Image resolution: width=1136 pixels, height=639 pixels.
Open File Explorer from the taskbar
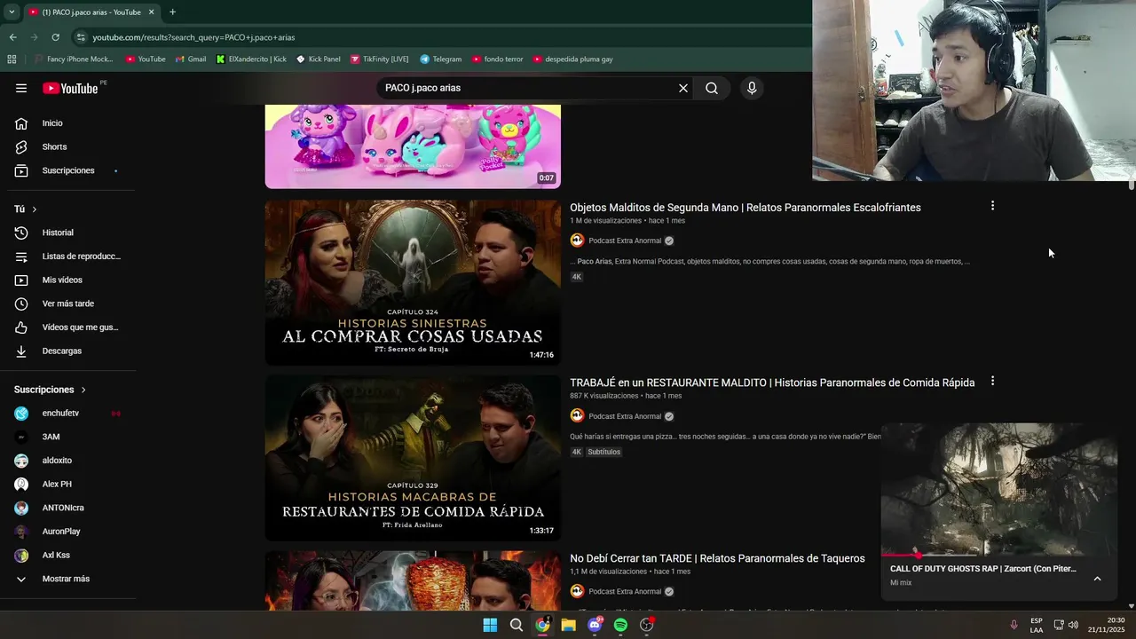[x=568, y=625]
